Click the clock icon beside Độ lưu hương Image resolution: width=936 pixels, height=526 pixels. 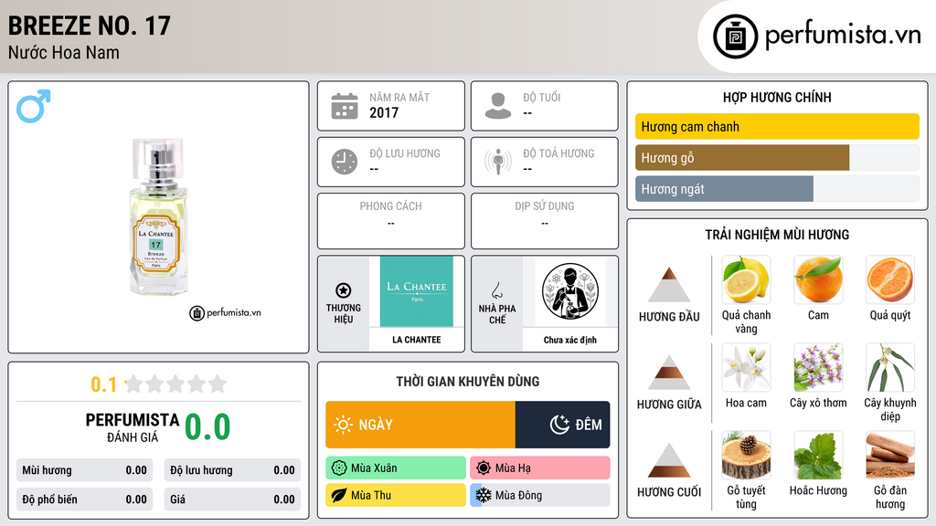pyautogui.click(x=345, y=162)
